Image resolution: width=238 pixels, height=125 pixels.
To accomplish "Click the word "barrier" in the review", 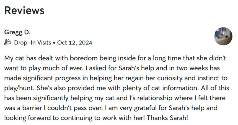I will tap(32, 108).
